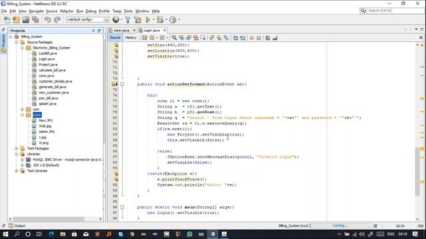Image resolution: width=426 pixels, height=239 pixels.
Task: Click the Projects panel horizontal scrollbar
Action: point(49,219)
